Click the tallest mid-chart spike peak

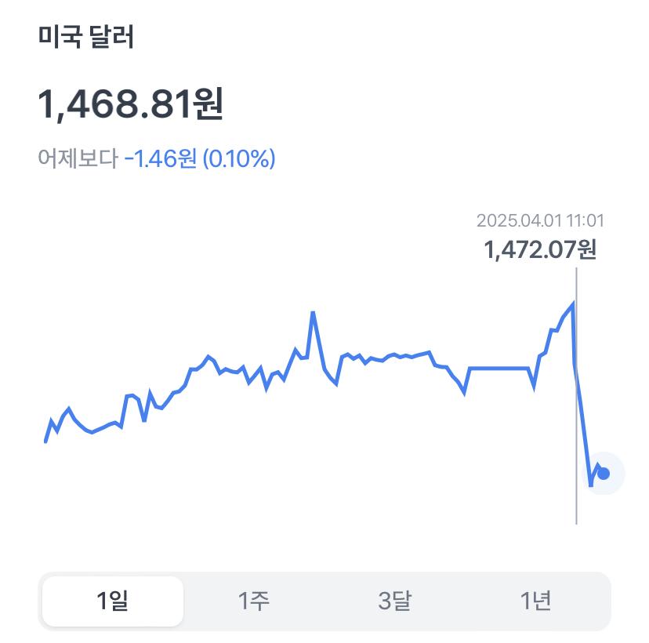(x=313, y=313)
